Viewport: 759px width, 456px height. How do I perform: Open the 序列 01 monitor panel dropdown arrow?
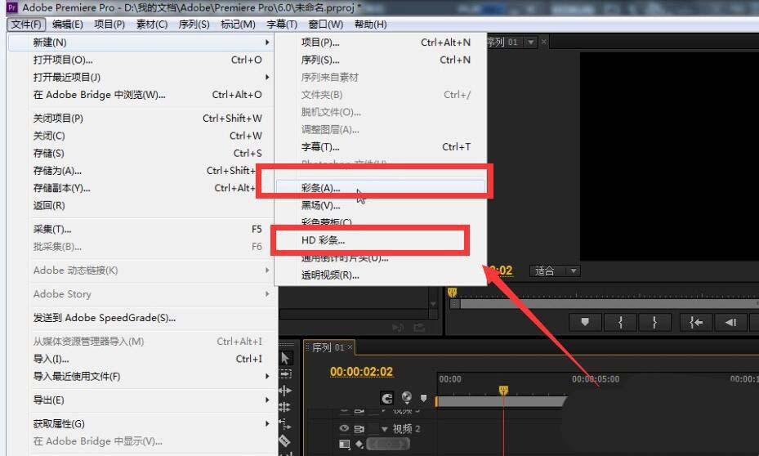(531, 42)
